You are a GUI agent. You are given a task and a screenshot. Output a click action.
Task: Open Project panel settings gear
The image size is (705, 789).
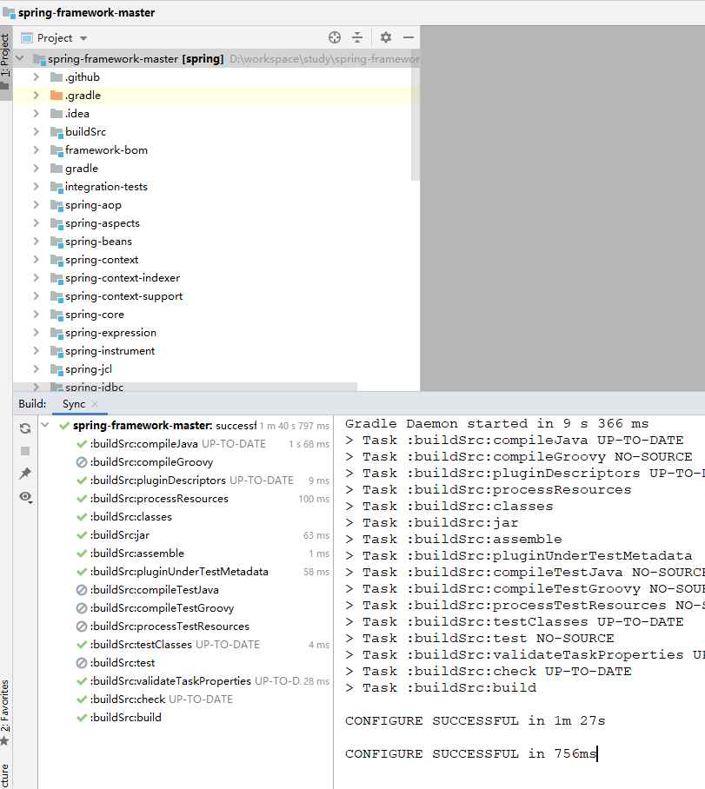point(384,37)
